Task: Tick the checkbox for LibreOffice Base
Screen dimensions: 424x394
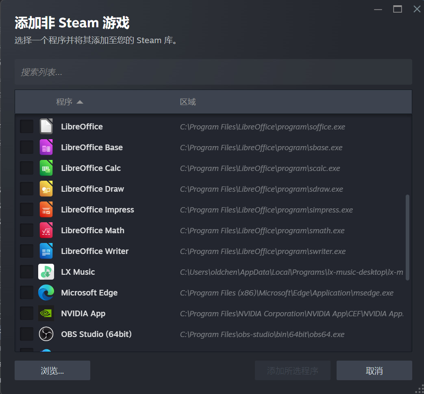Action: 26,147
